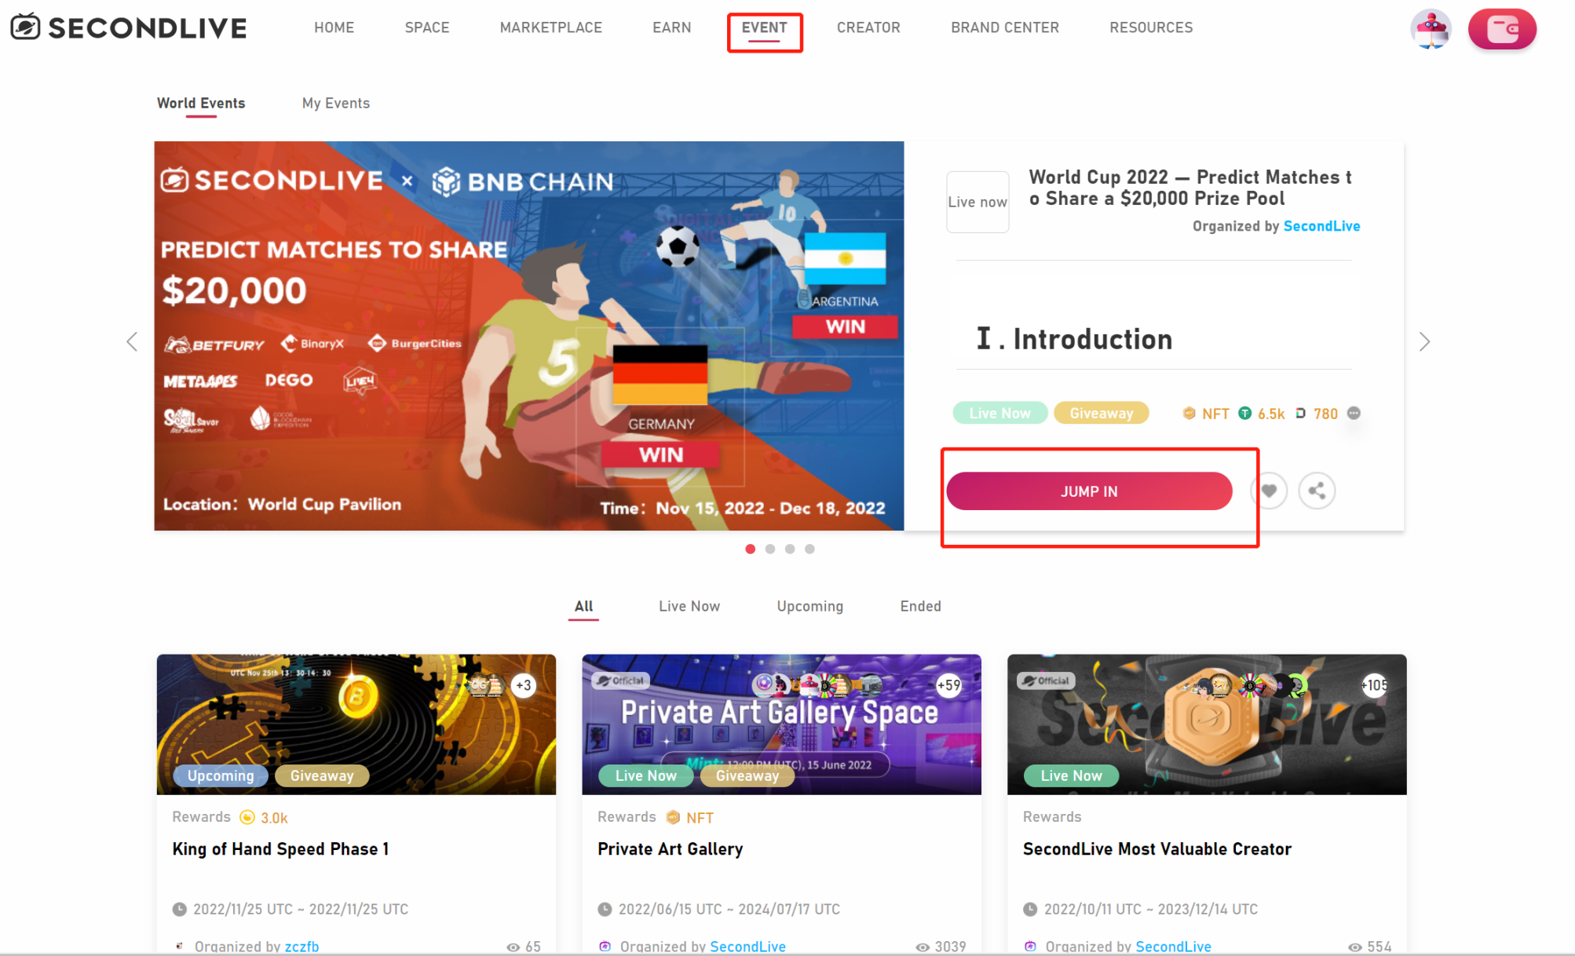Click the +59 participants badge
The height and width of the screenshot is (956, 1575).
pyautogui.click(x=948, y=685)
